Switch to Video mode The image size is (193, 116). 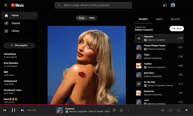click(x=92, y=18)
